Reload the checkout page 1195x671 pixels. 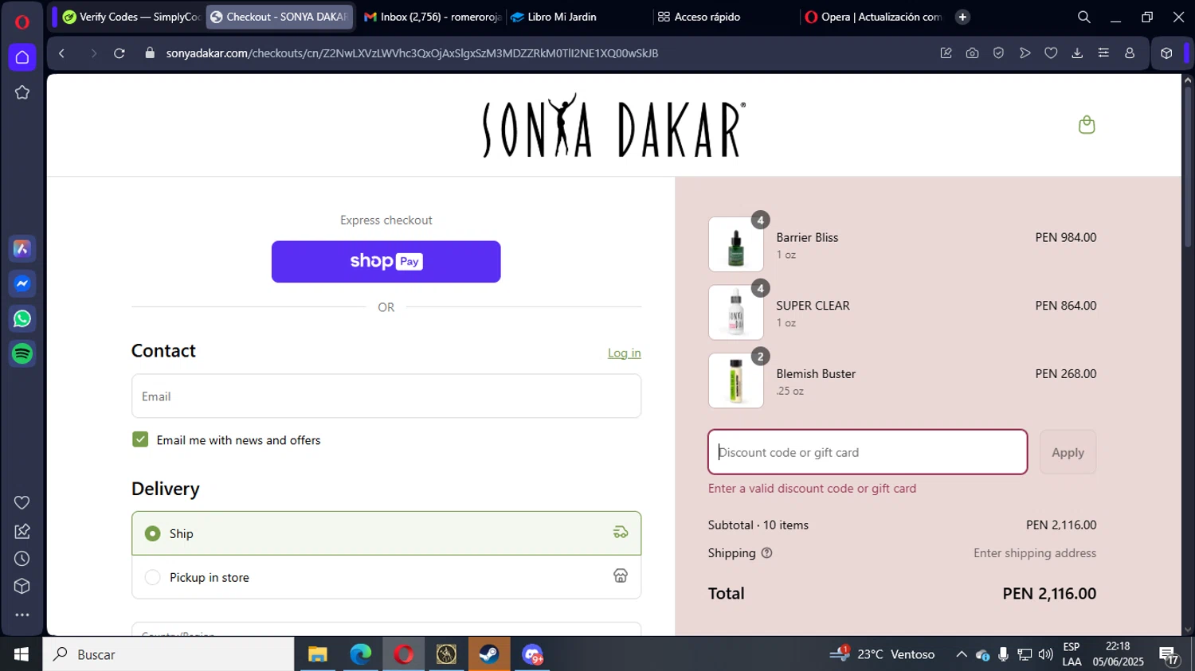pos(119,53)
